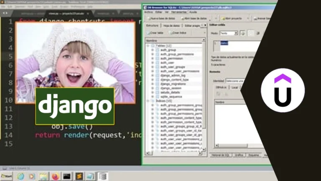
Task: Switch to the Gráfica tab
Action: (239, 155)
